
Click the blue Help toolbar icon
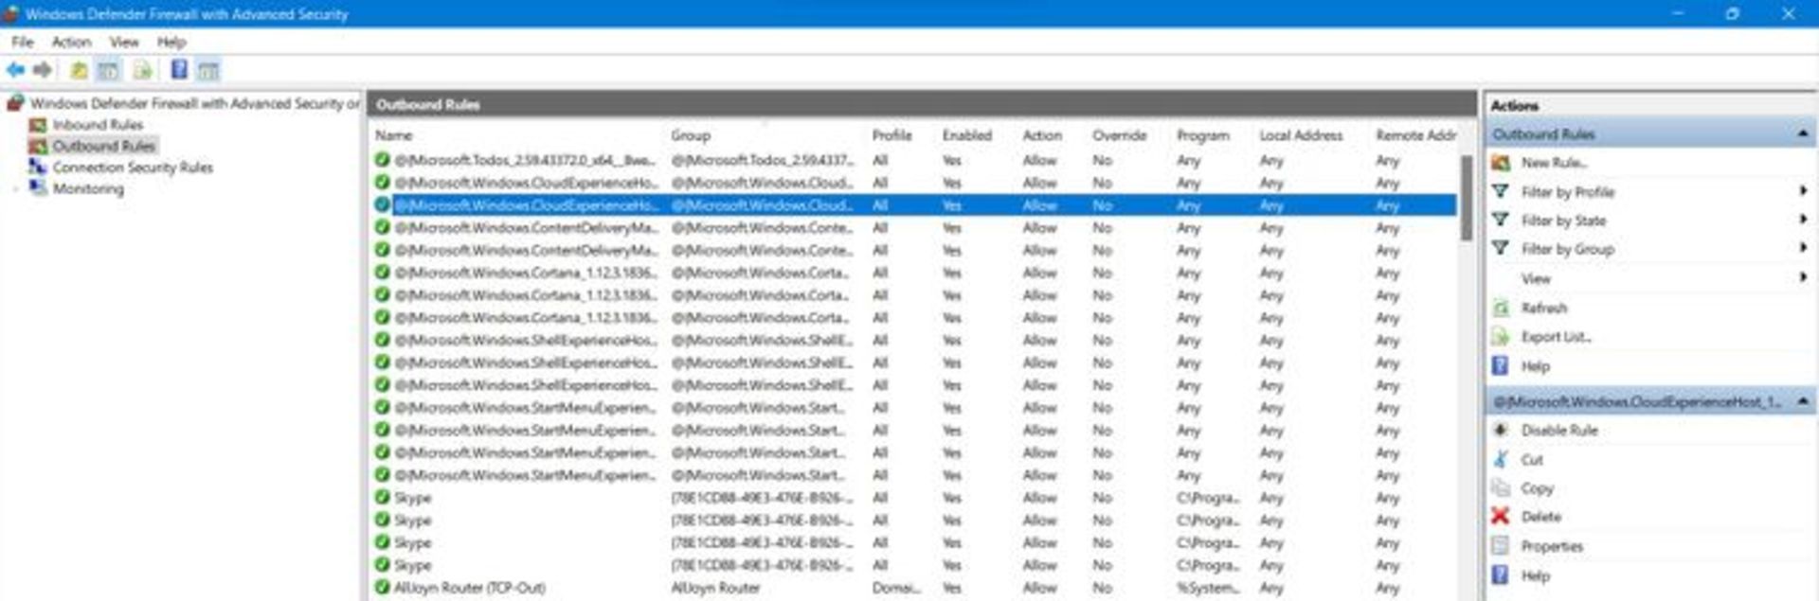(179, 70)
